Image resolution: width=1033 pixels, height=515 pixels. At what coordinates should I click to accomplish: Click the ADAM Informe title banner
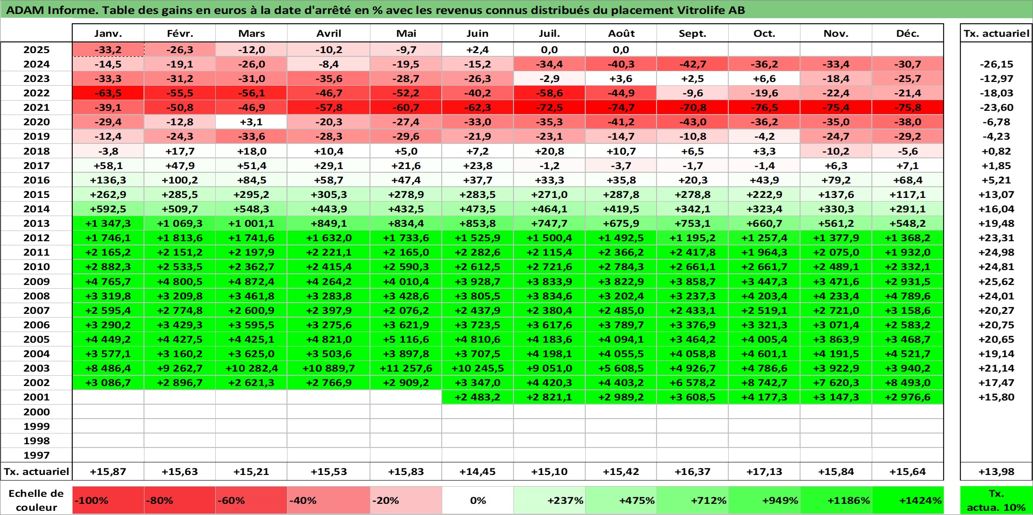(516, 10)
